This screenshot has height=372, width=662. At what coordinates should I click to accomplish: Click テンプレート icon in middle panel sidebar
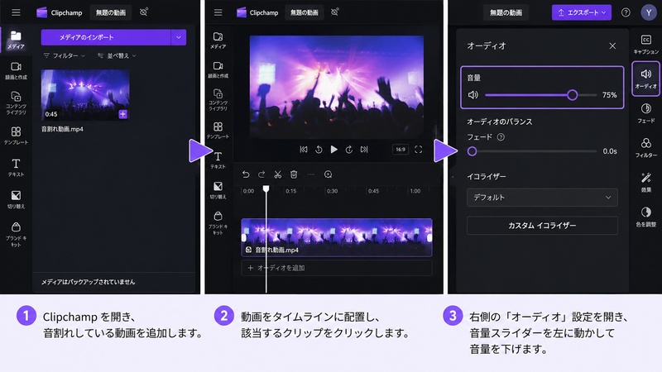point(218,131)
